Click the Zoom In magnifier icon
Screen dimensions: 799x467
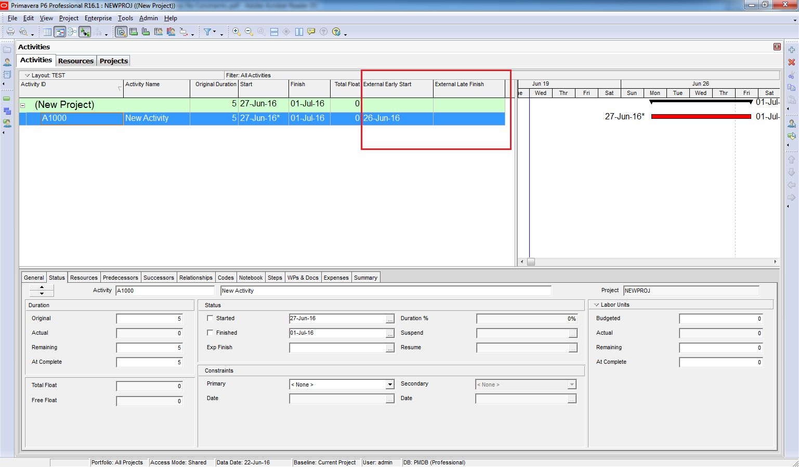point(237,32)
